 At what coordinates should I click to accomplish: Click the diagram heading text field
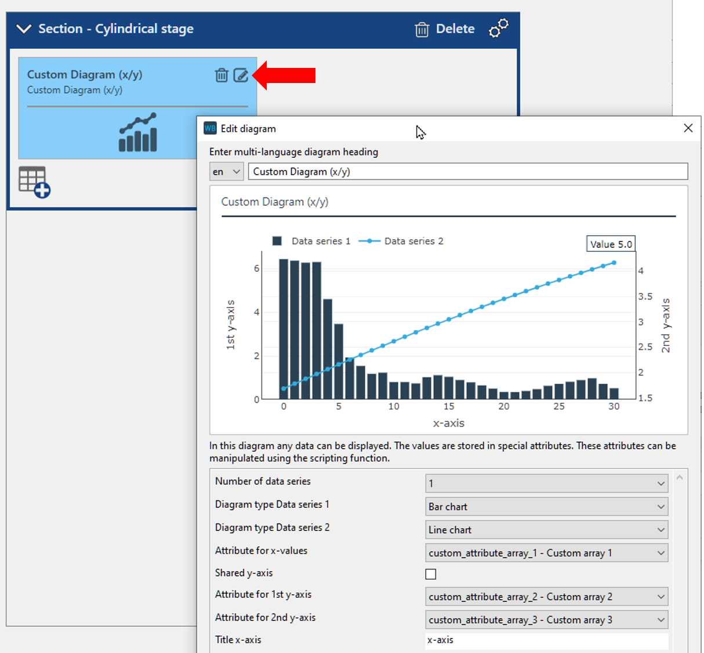point(467,172)
